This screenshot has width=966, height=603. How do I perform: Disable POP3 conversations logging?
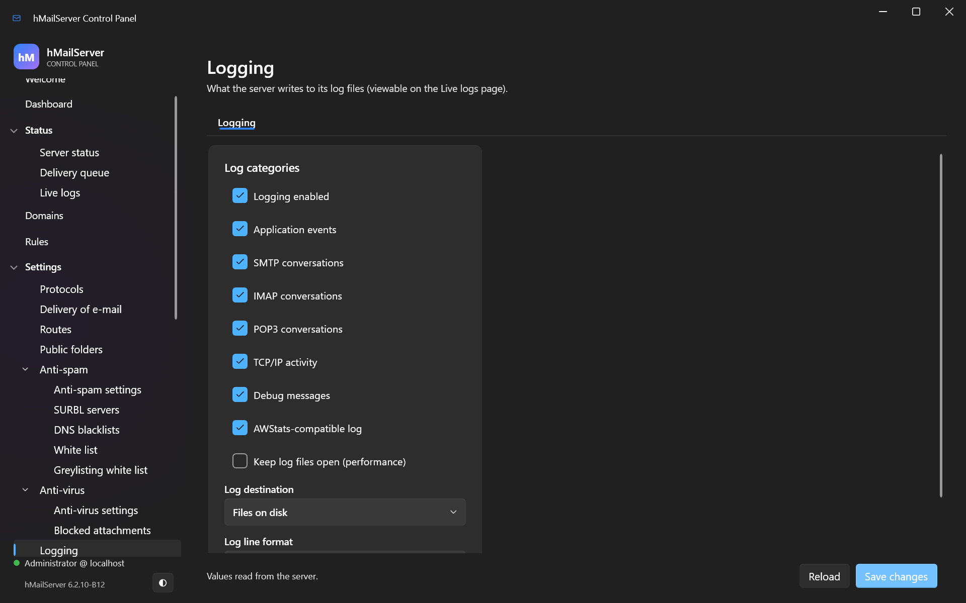(240, 328)
